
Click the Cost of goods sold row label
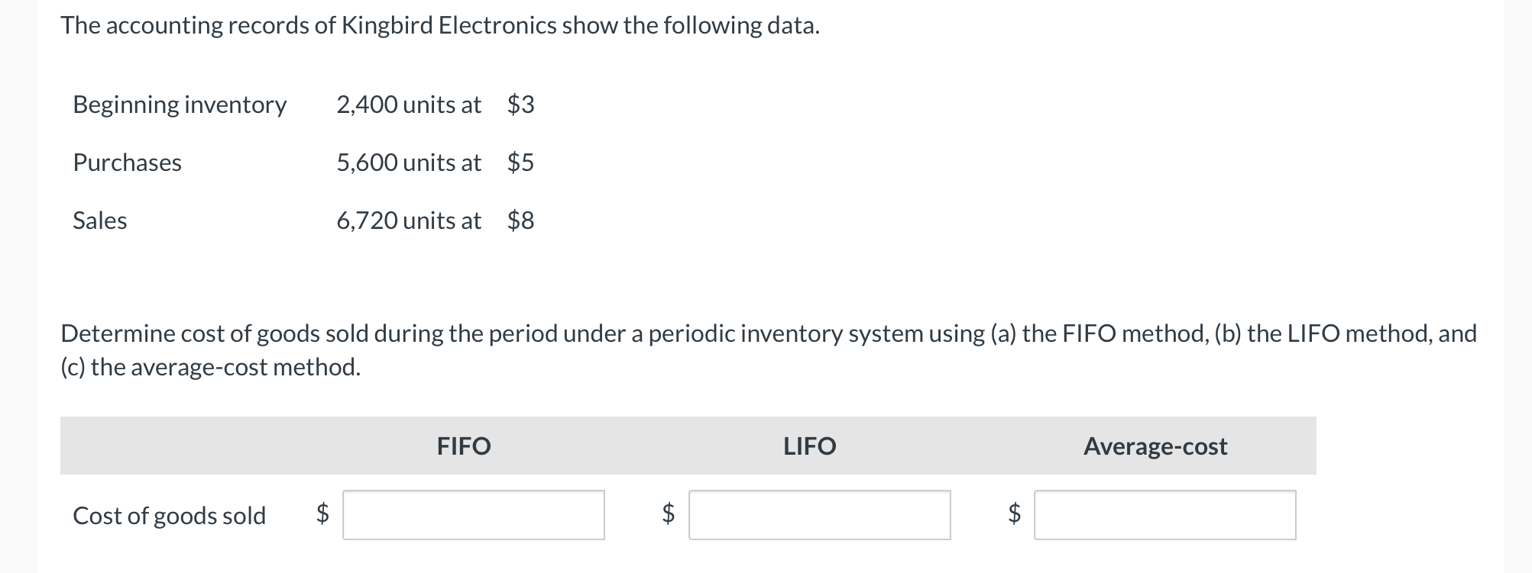tap(170, 517)
